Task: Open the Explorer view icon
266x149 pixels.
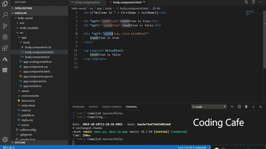Action: coord(5,4)
